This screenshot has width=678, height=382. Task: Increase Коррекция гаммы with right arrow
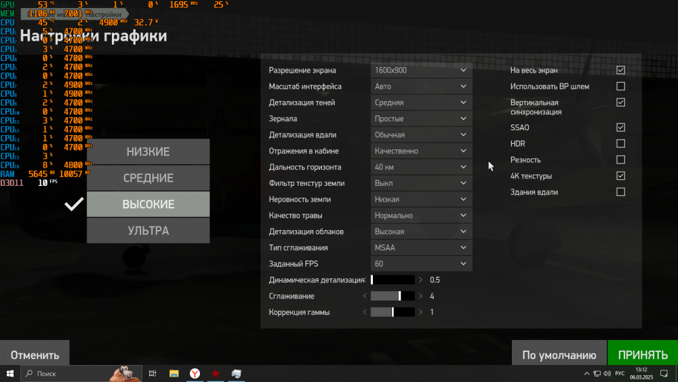(x=420, y=312)
